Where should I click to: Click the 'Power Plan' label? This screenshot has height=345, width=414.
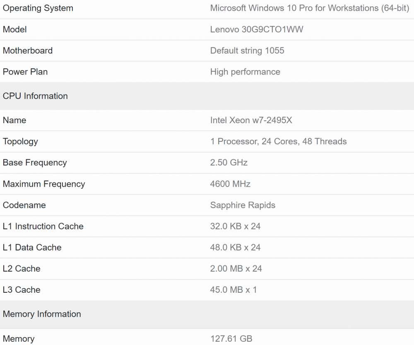coord(25,72)
